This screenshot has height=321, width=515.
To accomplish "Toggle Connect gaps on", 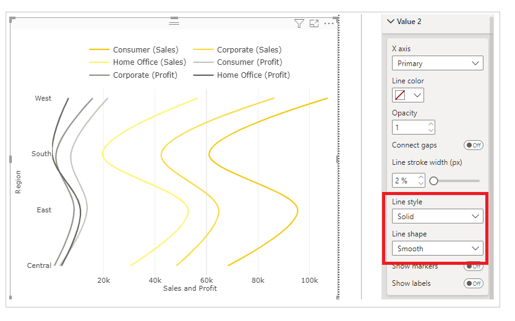I will click(x=474, y=145).
